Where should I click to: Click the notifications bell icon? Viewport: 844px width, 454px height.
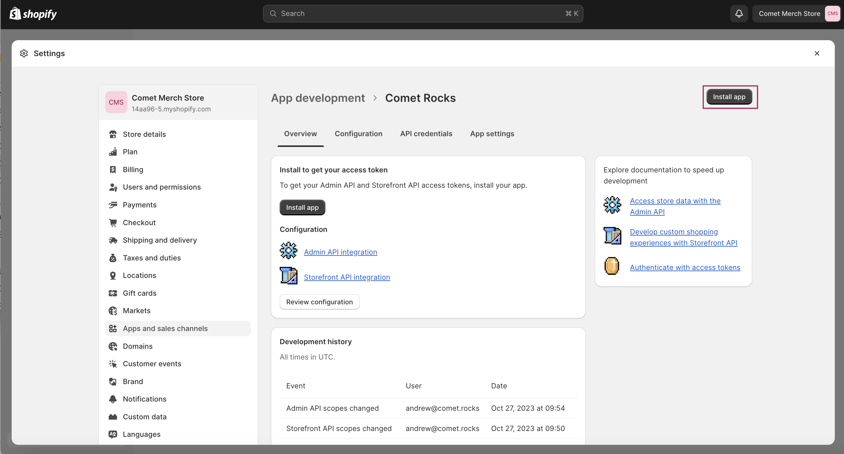click(738, 13)
